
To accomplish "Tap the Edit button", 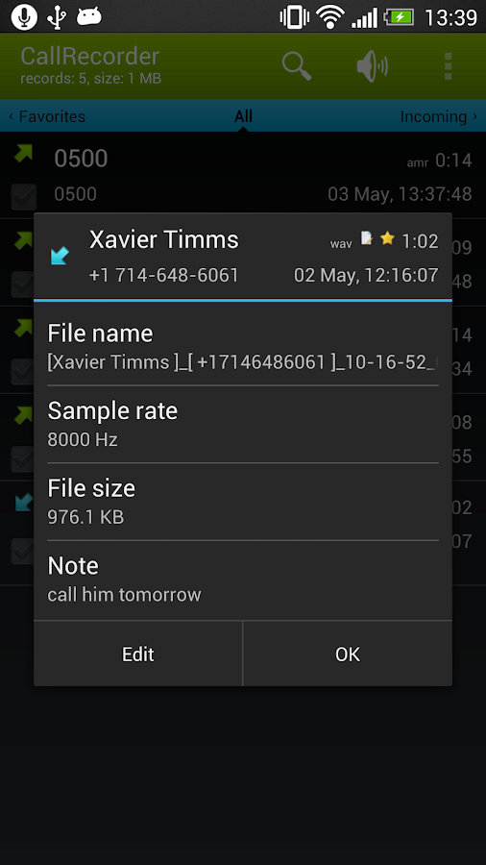I will tap(137, 654).
